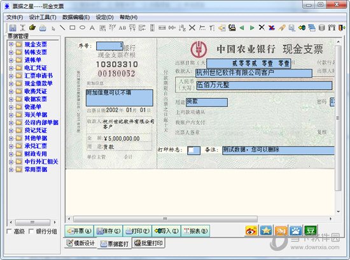Click the floppy-disk save icon in toolbar
Screen dimensions: 350x260
[13, 28]
